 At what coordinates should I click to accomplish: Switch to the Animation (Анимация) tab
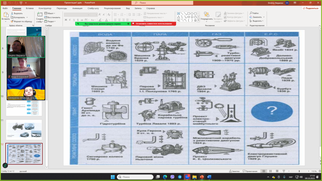pyautogui.click(x=77, y=8)
